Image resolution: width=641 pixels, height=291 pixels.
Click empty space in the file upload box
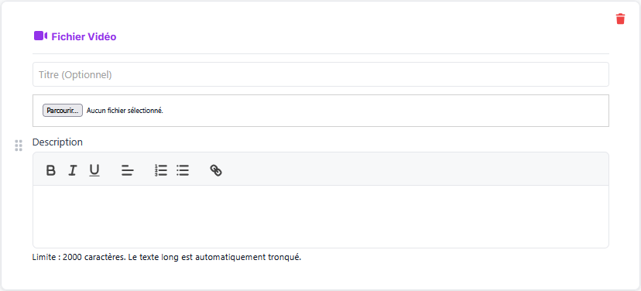coord(384,111)
